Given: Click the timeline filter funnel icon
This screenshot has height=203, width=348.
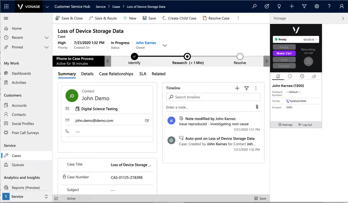Looking at the screenshot, I should tap(246, 88).
